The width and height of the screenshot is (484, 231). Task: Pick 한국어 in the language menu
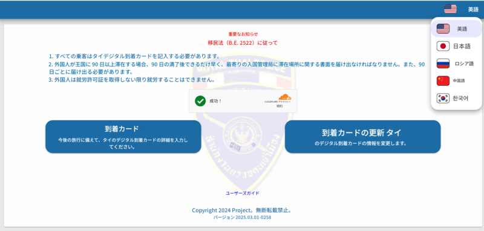(x=456, y=99)
